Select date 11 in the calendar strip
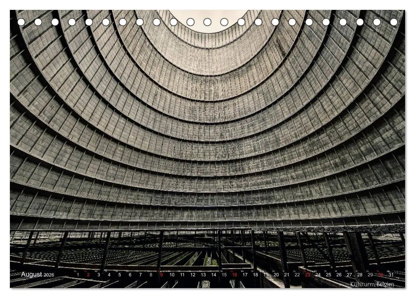Viewport: 415px width, 298px height. (182, 275)
